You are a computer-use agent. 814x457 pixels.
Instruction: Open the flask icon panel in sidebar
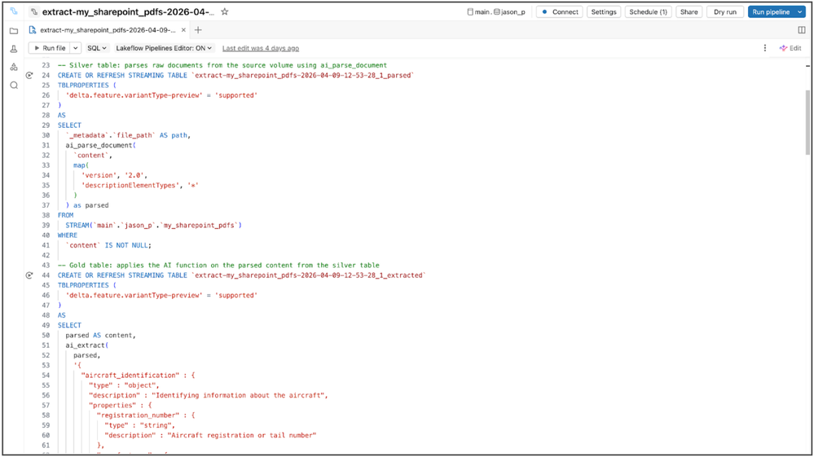point(14,49)
